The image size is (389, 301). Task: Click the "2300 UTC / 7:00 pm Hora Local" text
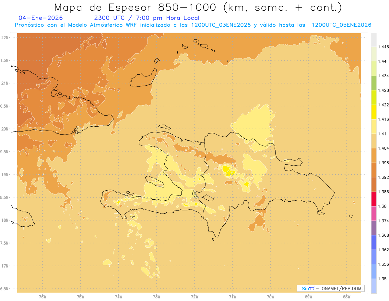pyautogui.click(x=147, y=18)
